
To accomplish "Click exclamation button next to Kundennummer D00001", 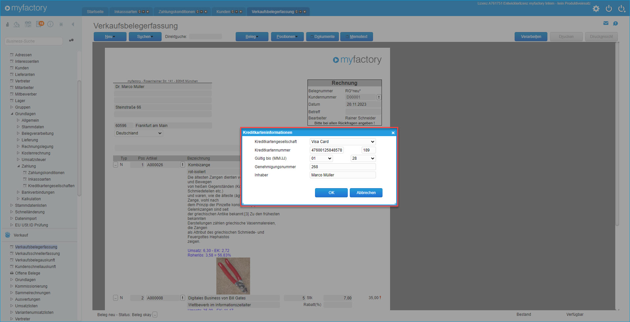I will (x=379, y=97).
